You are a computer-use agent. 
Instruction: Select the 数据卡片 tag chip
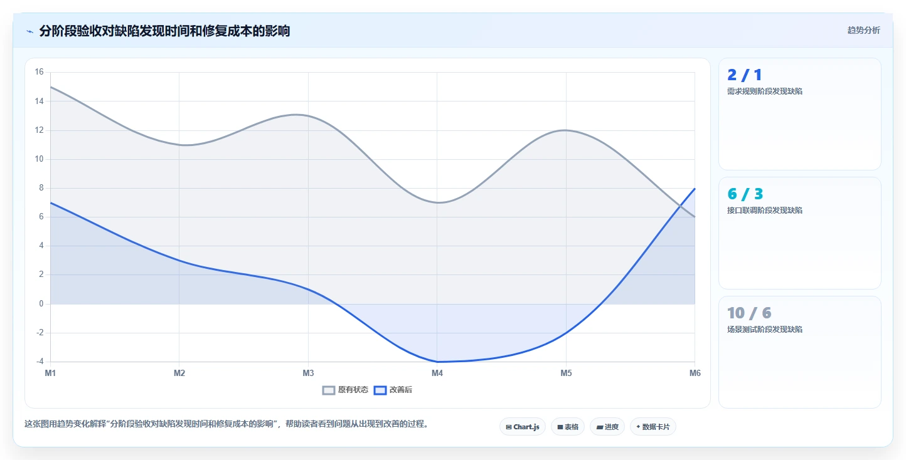[653, 427]
